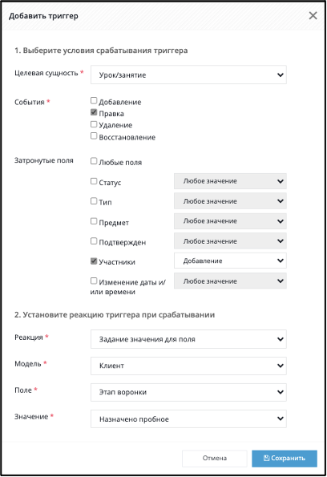Uncheck the Участники field checkbox
Viewport: 327px width, 477px height.
click(94, 261)
